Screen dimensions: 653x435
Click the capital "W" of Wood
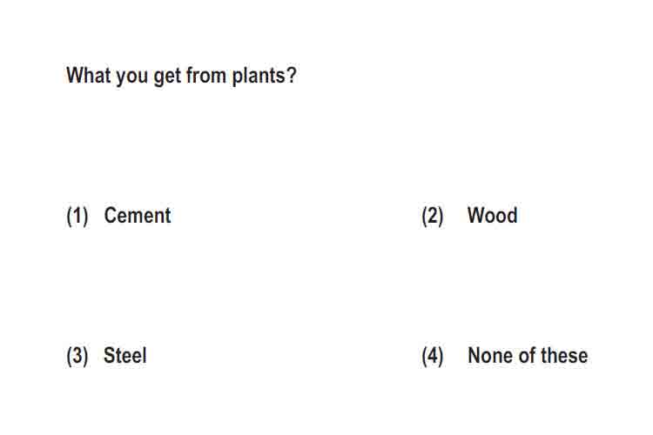tap(475, 216)
